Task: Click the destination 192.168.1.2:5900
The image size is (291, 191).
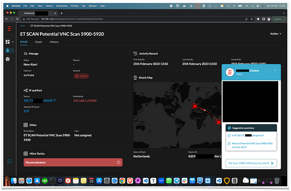Action: coord(85,101)
